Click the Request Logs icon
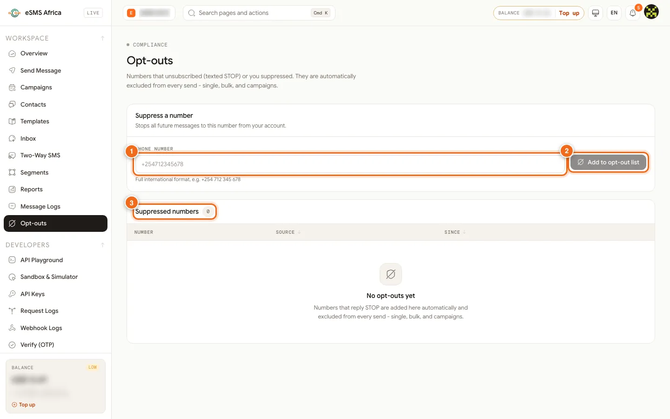670x419 pixels. click(x=12, y=311)
